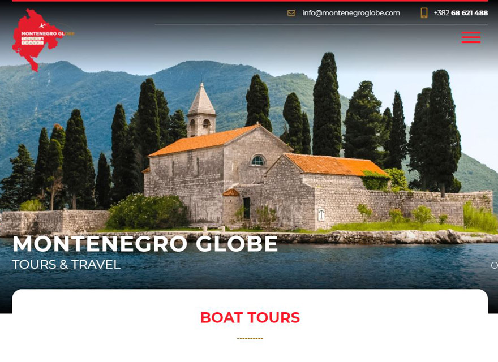Open the info@montenegroglobe.com email link
This screenshot has height=362, width=498.
tap(351, 13)
